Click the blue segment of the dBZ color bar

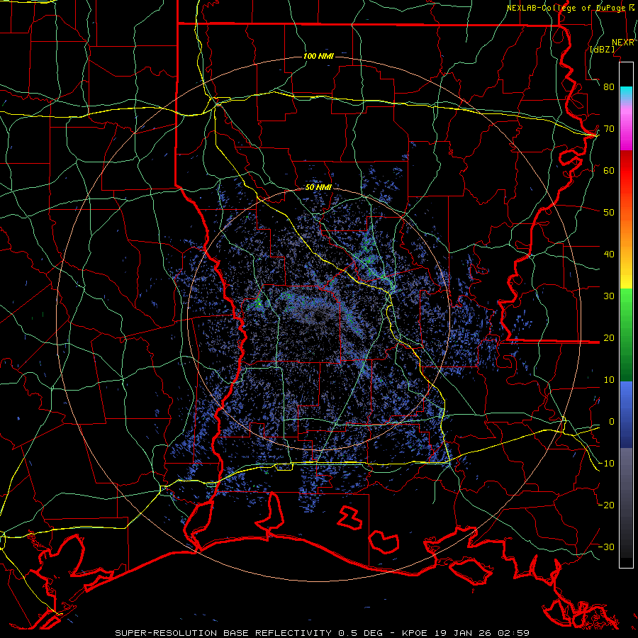coord(626,415)
